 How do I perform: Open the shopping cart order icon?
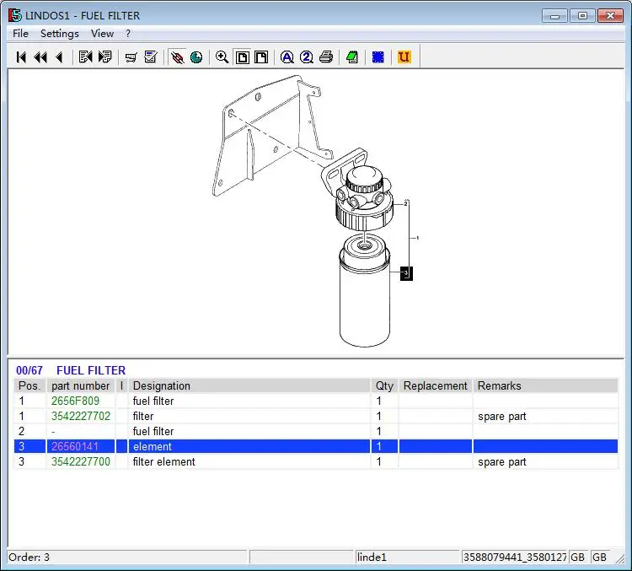(131, 57)
